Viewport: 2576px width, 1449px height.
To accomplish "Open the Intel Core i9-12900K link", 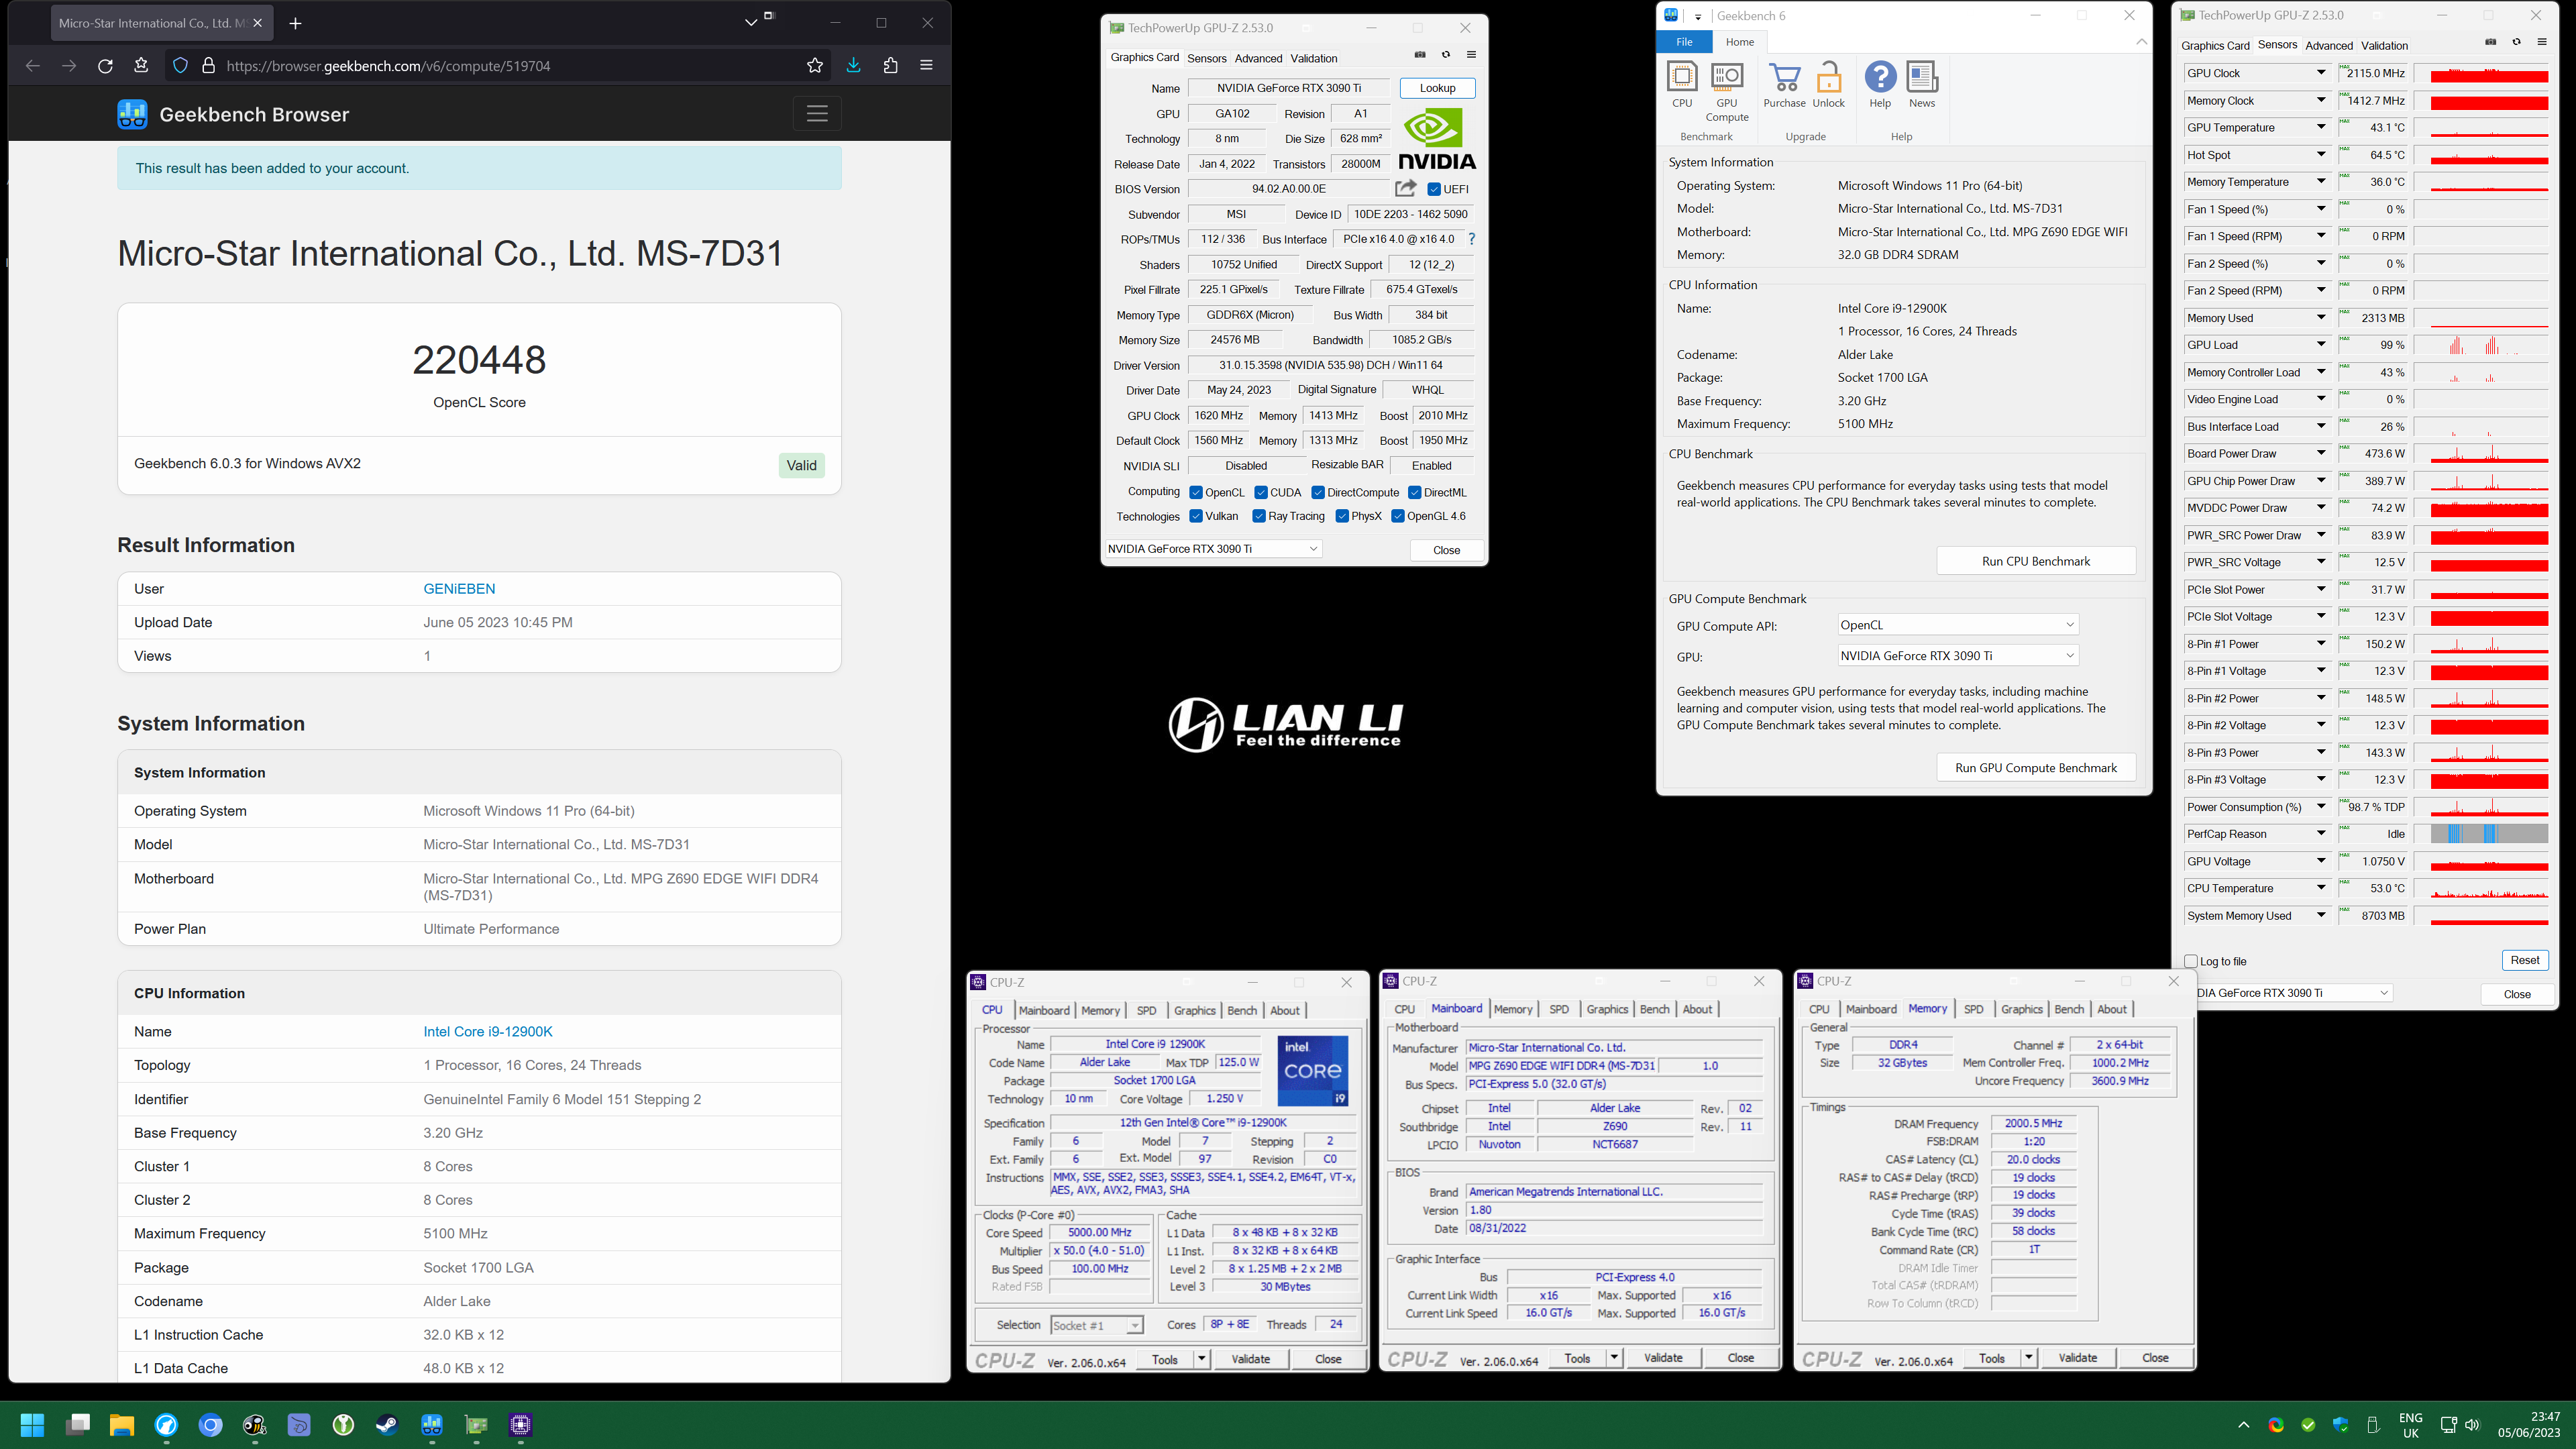I will 488,1032.
